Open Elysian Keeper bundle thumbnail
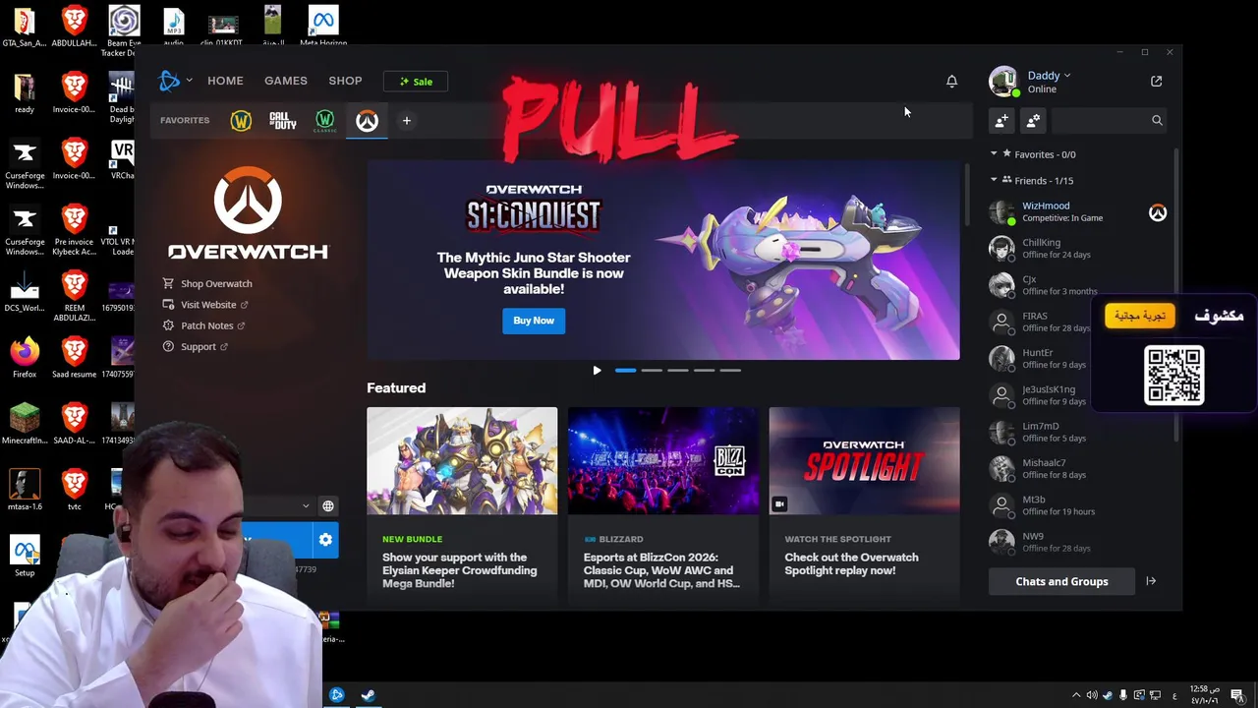Viewport: 1258px width, 708px height. coord(462,460)
